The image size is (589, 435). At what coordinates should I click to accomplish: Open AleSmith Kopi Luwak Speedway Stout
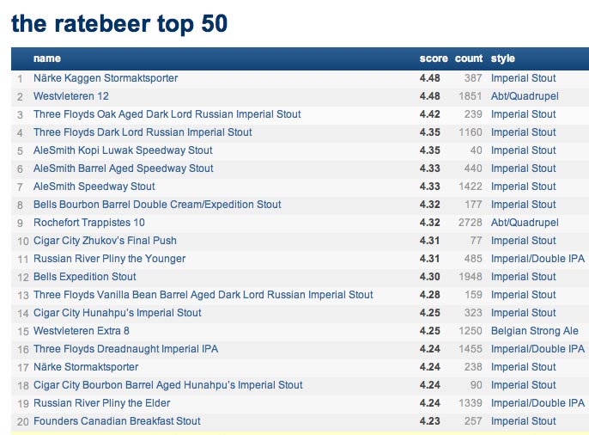(123, 150)
